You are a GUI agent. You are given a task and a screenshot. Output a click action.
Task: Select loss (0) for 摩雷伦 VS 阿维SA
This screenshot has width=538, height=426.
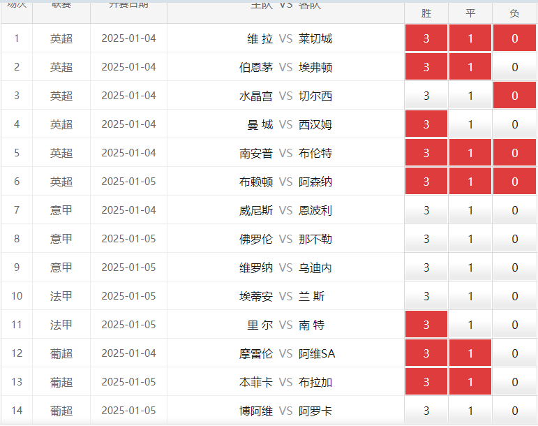(x=514, y=353)
